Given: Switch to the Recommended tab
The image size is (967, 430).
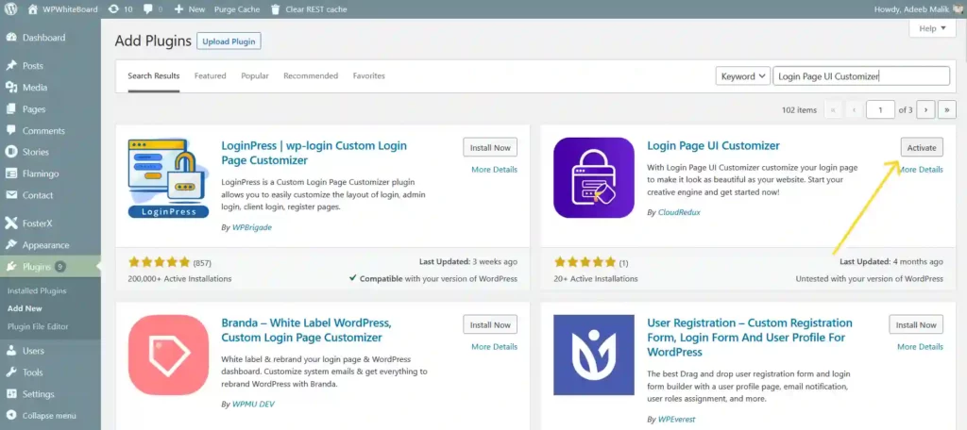Looking at the screenshot, I should (311, 75).
